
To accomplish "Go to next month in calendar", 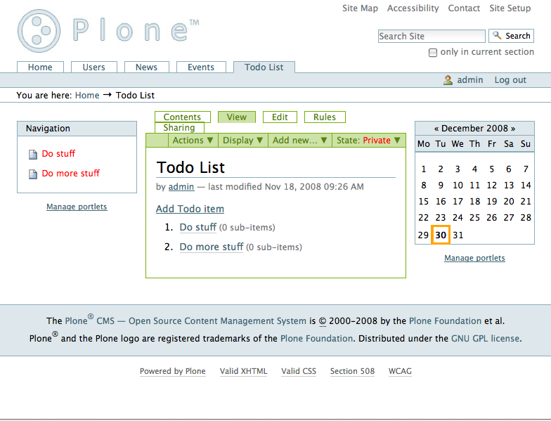I will click(513, 129).
